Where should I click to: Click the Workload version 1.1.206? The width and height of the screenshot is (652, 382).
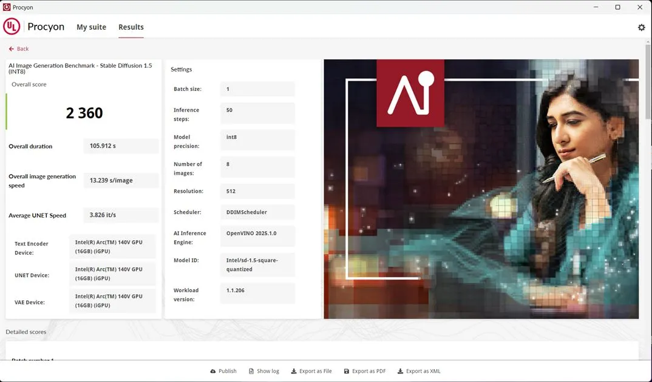257,293
